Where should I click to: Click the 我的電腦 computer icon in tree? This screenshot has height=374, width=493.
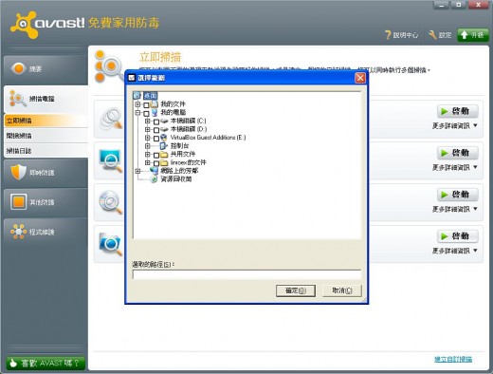pos(155,112)
